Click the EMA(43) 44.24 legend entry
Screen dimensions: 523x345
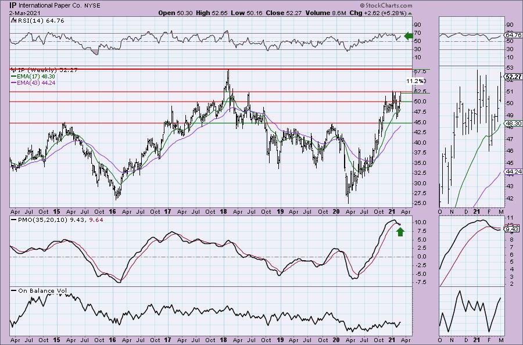[36, 82]
